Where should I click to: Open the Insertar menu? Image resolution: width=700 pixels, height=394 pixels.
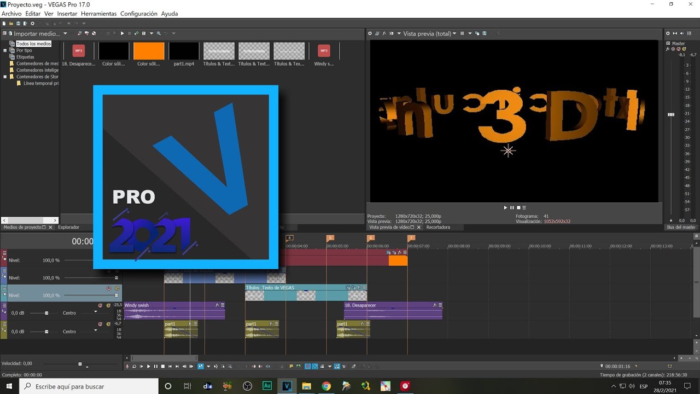tap(67, 14)
